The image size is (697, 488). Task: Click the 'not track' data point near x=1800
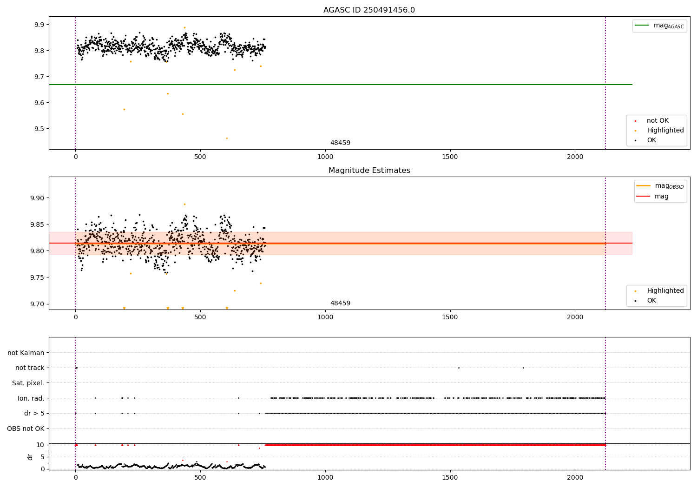tap(523, 368)
